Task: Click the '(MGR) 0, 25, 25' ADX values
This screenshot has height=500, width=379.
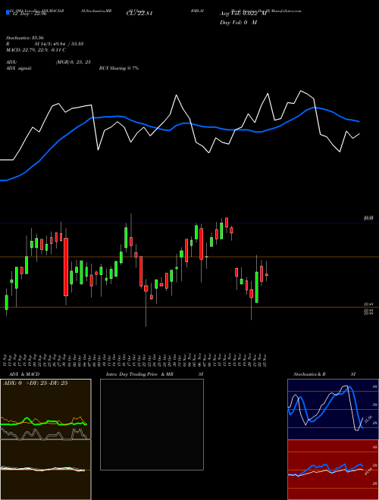Action: point(73,62)
